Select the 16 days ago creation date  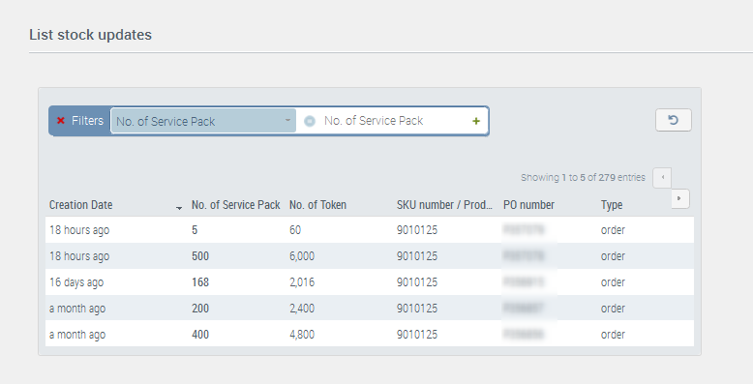[x=76, y=282]
